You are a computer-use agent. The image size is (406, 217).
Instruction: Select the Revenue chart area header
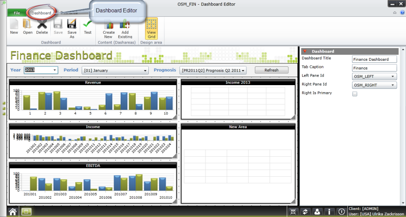tap(93, 83)
